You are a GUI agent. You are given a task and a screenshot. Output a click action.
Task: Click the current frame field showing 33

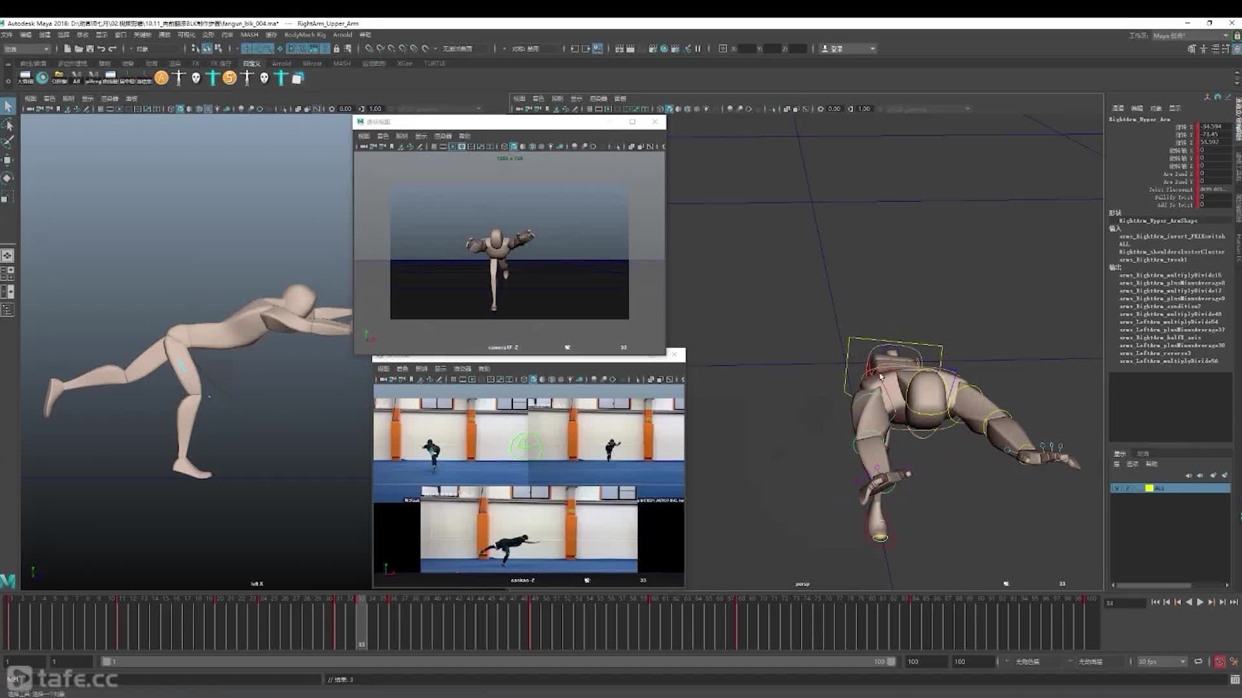[1125, 603]
